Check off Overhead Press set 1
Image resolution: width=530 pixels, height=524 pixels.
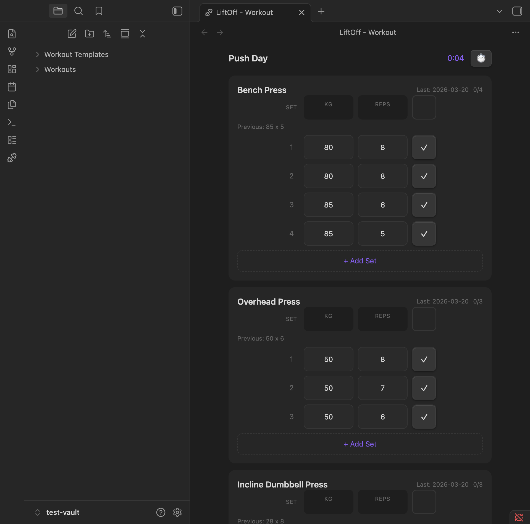pyautogui.click(x=424, y=359)
